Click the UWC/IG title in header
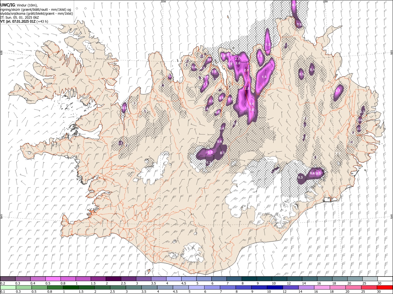393x294 pixels. point(7,5)
